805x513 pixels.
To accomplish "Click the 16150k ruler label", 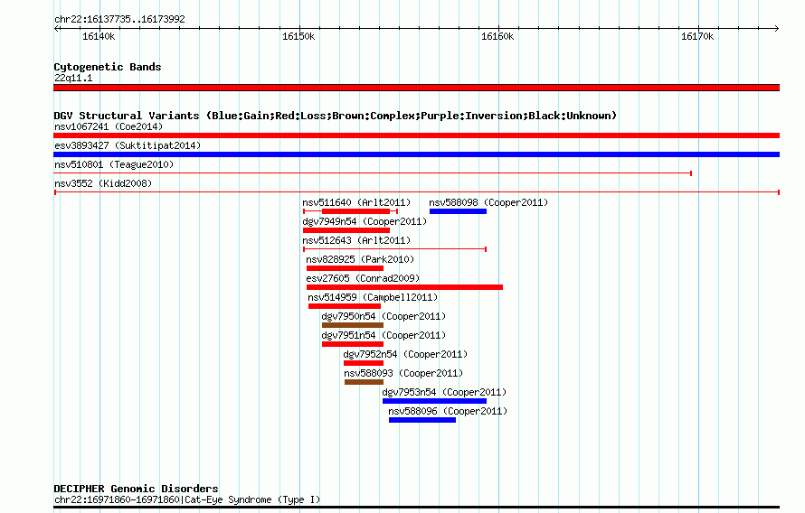I will tap(298, 36).
